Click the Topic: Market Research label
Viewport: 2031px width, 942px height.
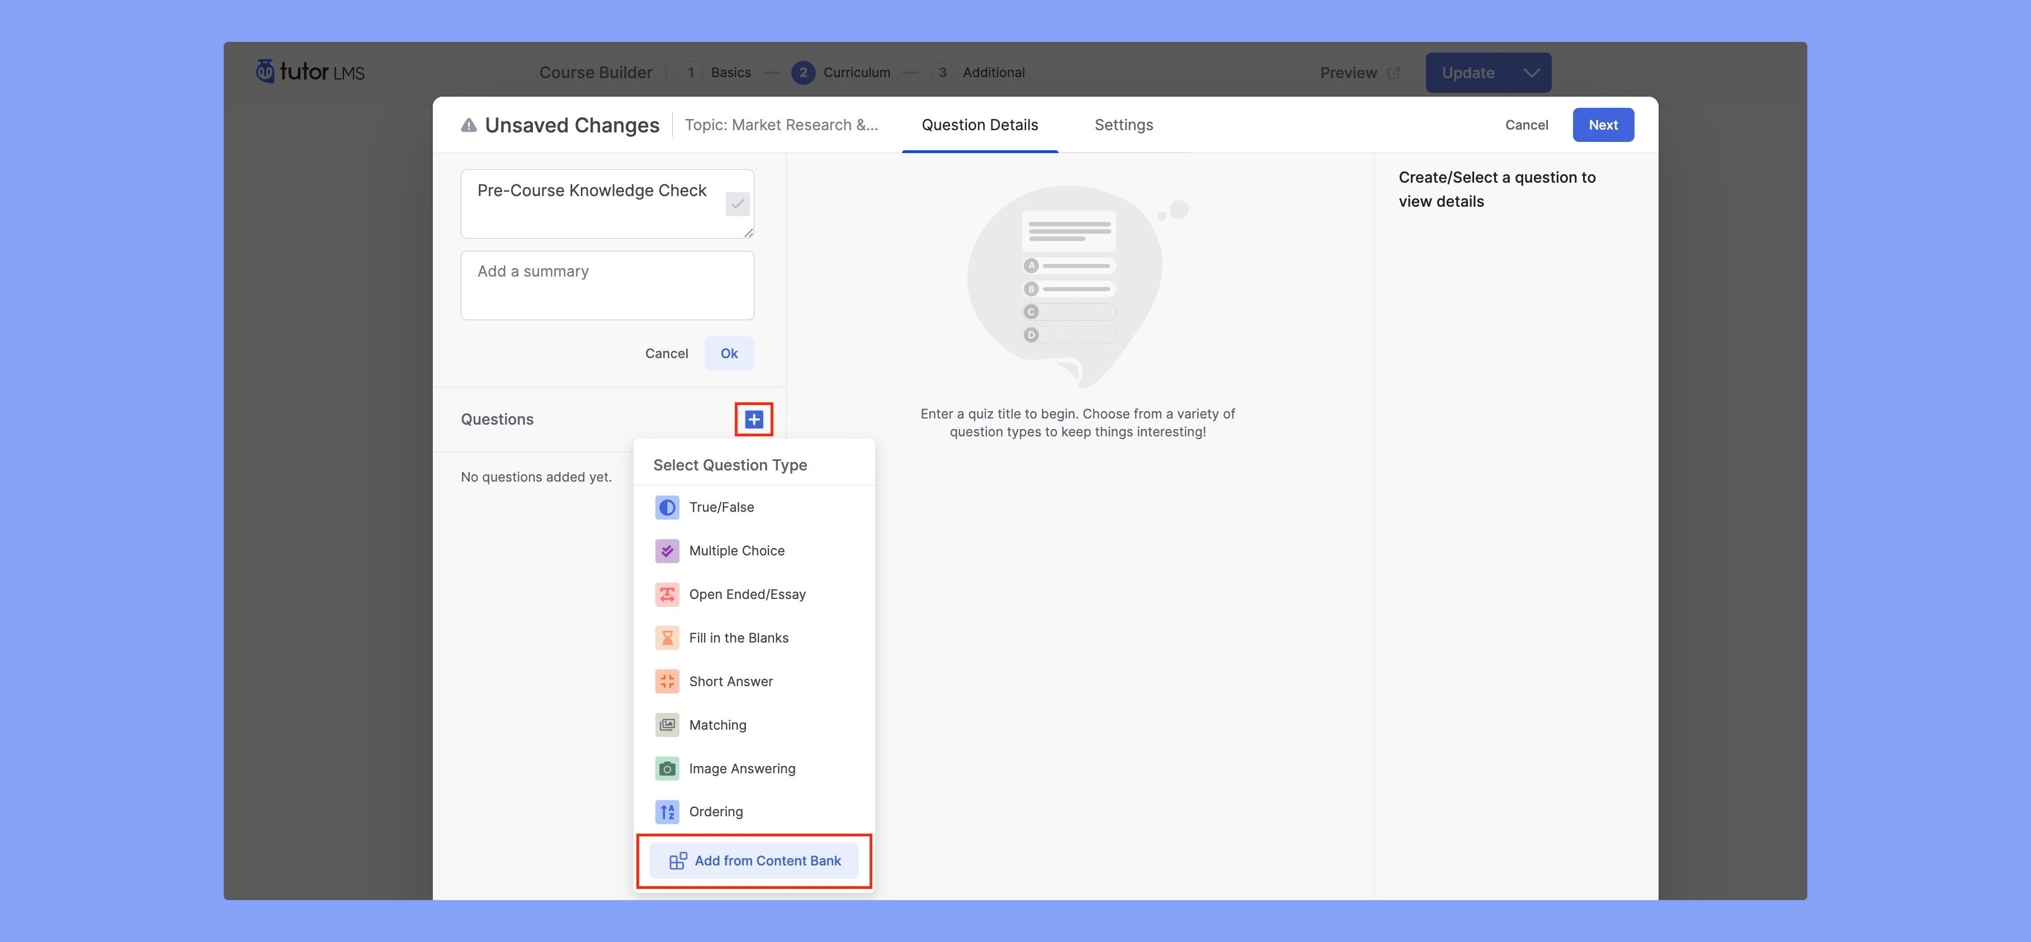[781, 125]
